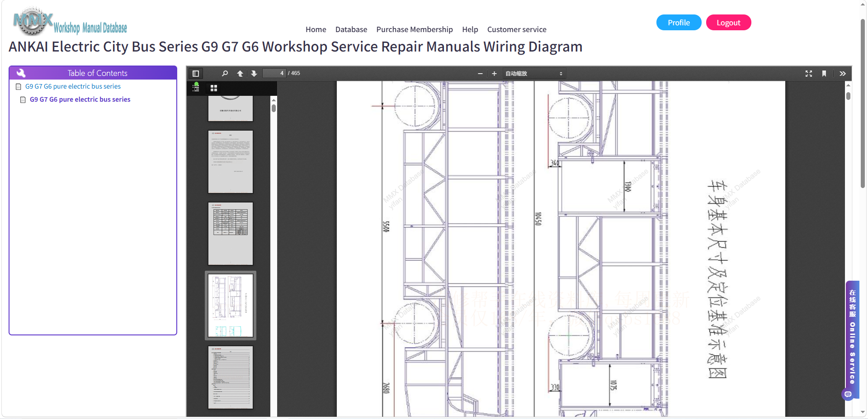
Task: Click the blue Profile button
Action: click(679, 23)
